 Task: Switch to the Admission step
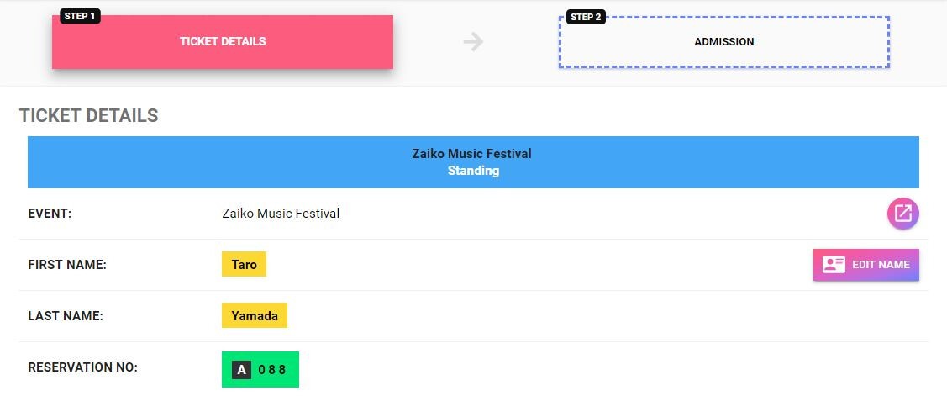tap(724, 42)
